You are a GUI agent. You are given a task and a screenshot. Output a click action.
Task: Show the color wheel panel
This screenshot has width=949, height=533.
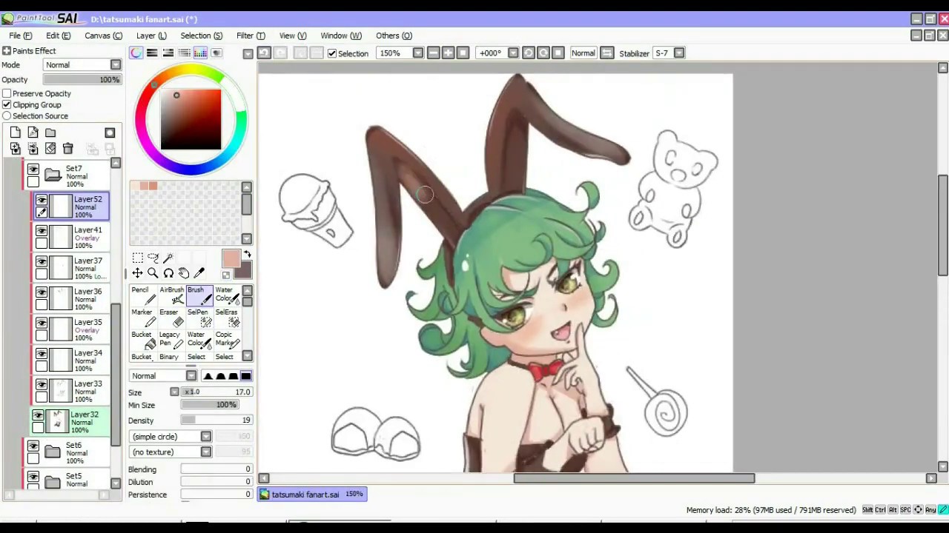(x=136, y=53)
